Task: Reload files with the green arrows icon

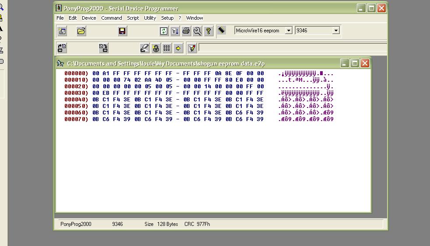Action: (x=164, y=31)
